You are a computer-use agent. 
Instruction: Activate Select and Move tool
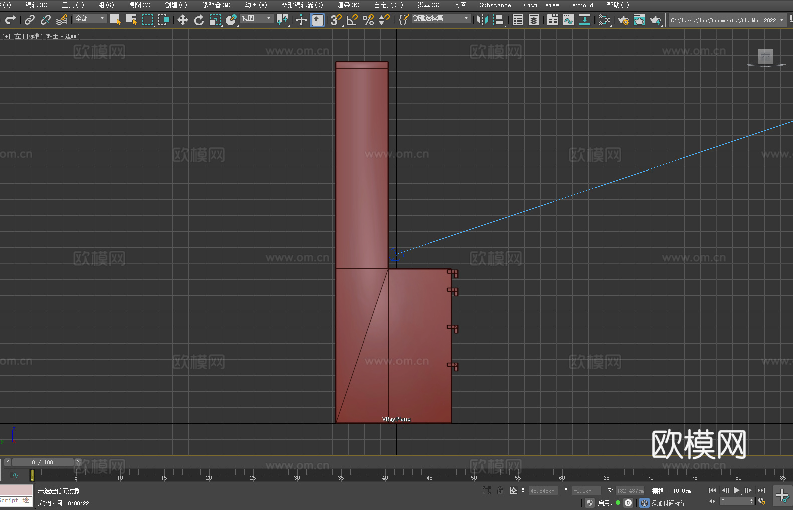click(x=183, y=20)
